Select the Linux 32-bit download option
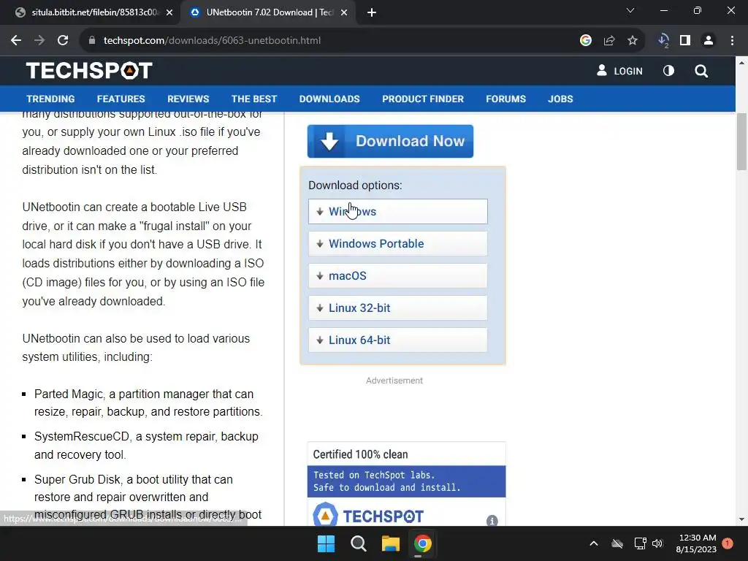Screen dimensions: 748x561 398,308
